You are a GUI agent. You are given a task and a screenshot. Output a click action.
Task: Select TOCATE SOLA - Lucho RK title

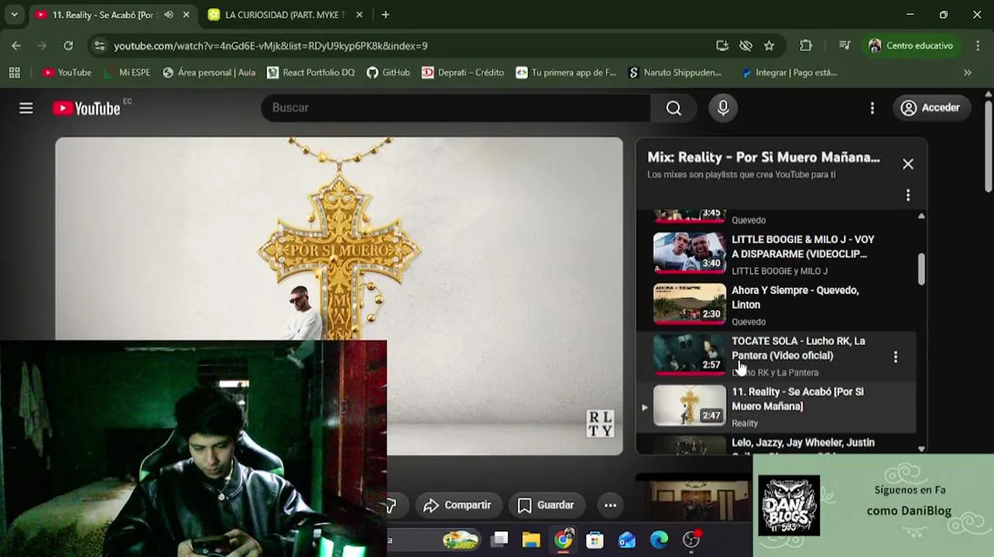point(798,348)
